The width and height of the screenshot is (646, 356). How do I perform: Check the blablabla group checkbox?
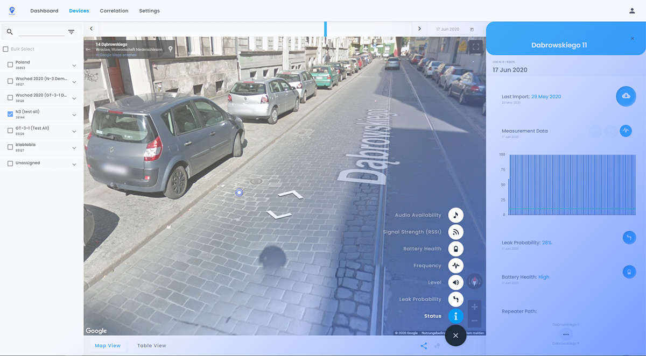[10, 147]
